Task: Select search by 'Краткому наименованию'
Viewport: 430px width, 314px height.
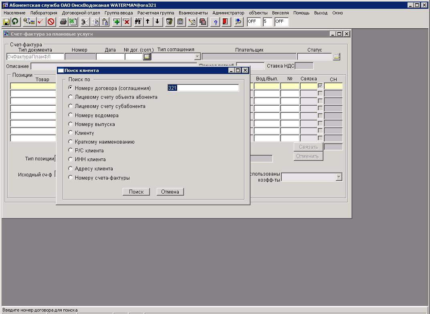Action: click(71, 142)
